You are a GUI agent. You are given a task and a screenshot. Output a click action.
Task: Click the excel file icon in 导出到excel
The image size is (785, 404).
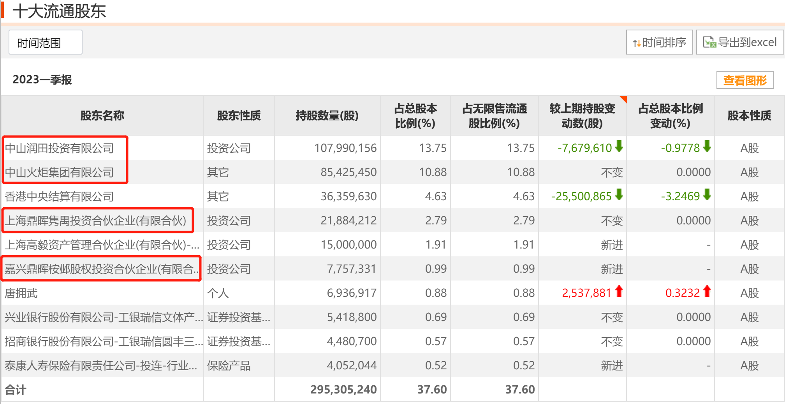click(x=709, y=42)
